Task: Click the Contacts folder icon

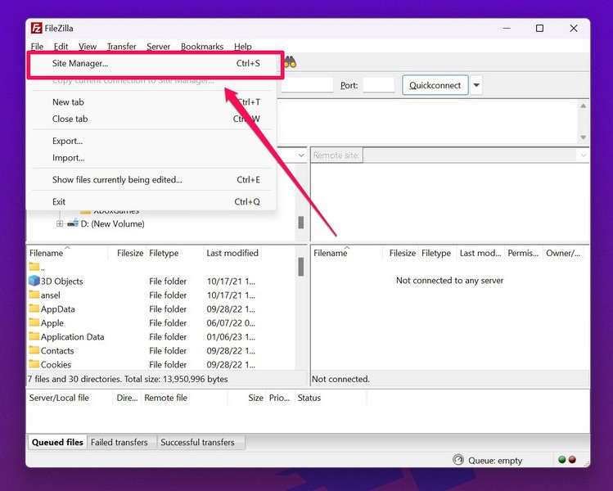Action: [34, 350]
